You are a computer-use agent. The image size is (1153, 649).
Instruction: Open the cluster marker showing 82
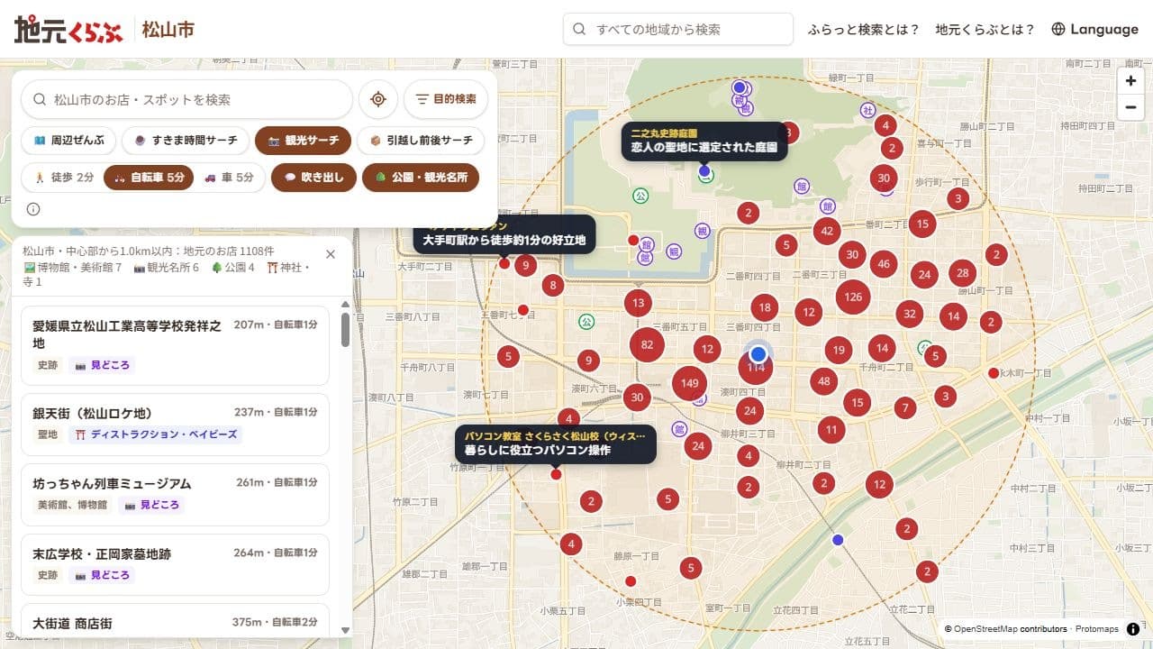647,344
